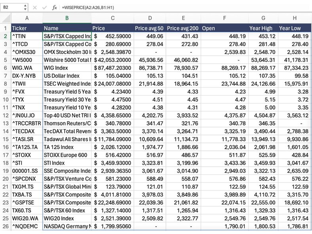The height and width of the screenshot is (234, 312).
Task: Click the Price header cell
Action: (x=112, y=28)
